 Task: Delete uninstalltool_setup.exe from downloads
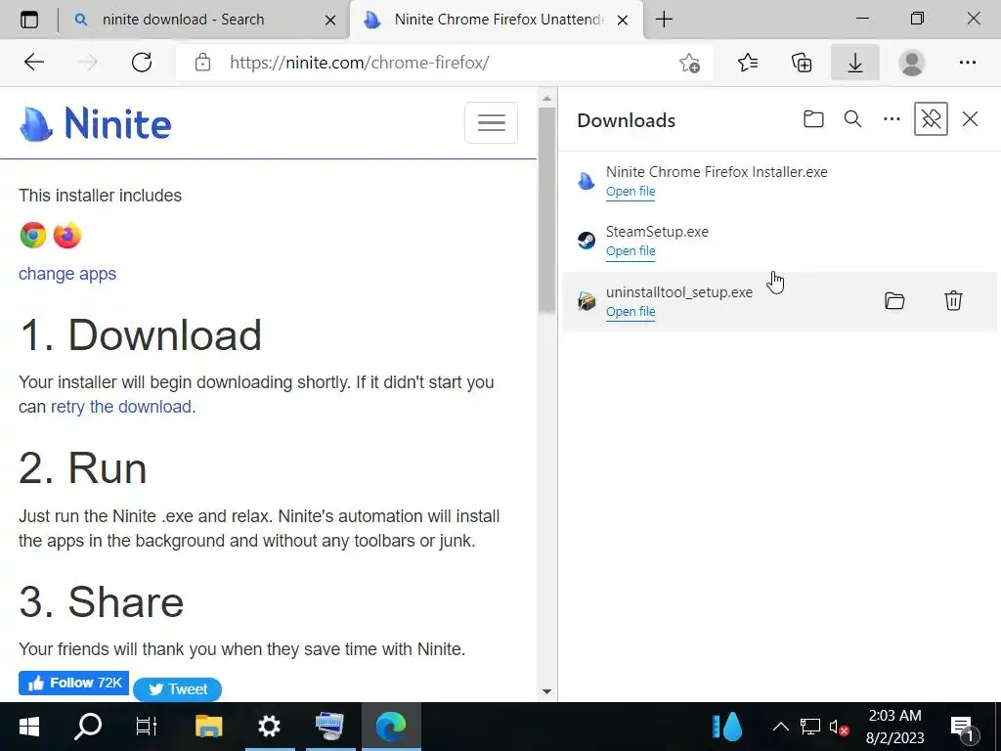click(x=953, y=301)
